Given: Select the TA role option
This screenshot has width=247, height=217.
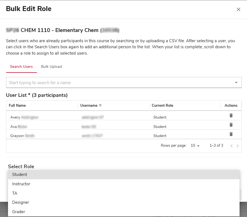Looking at the screenshot, I should (x=124, y=193).
